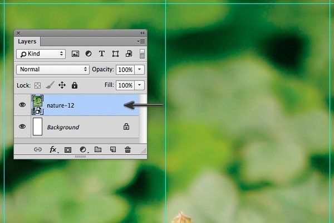The width and height of the screenshot is (334, 223).
Task: Toggle lock all on layer
Action: coord(75,85)
